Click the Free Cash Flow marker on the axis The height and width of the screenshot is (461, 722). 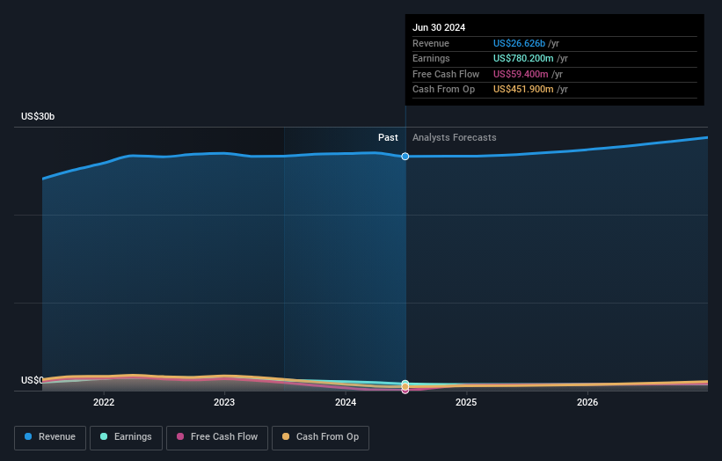pos(405,391)
